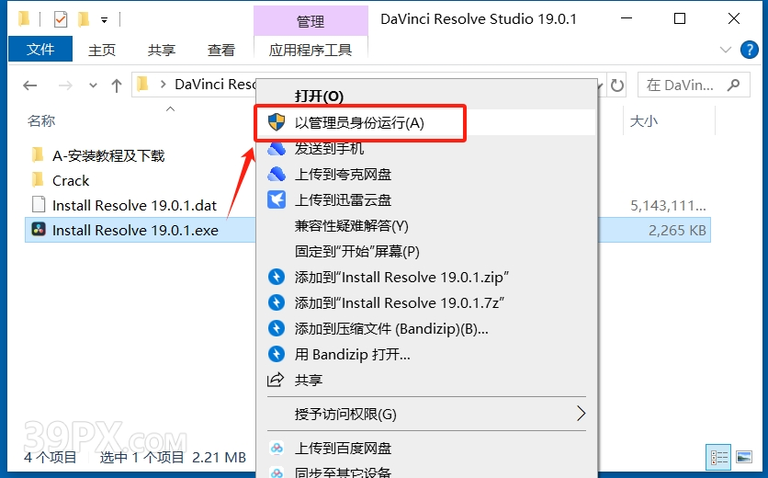Click Bandizip icon beside 添加到 Install Resolve 19.0.1.7z
Screen dimensions: 768x478
277,302
